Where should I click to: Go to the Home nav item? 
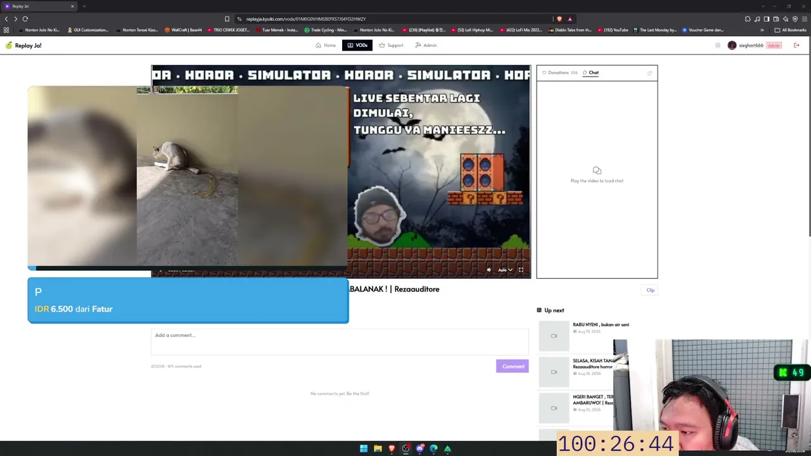[326, 46]
